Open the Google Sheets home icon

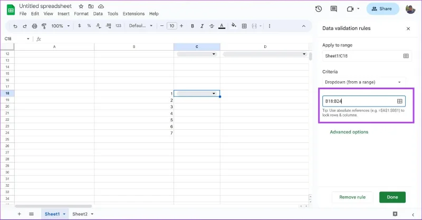[11, 10]
